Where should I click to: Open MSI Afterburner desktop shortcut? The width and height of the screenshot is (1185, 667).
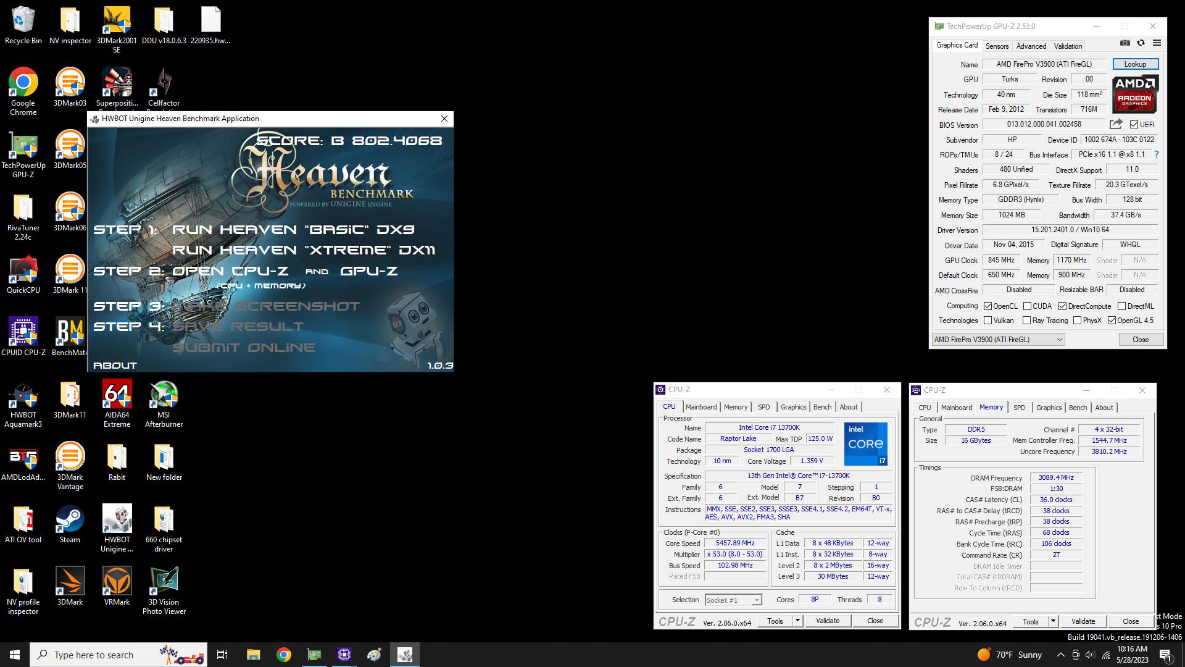[x=164, y=403]
